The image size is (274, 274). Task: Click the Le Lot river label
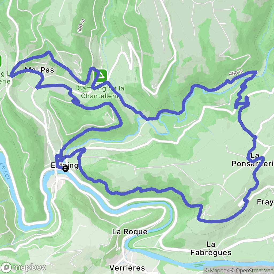pyautogui.click(x=5, y=171)
